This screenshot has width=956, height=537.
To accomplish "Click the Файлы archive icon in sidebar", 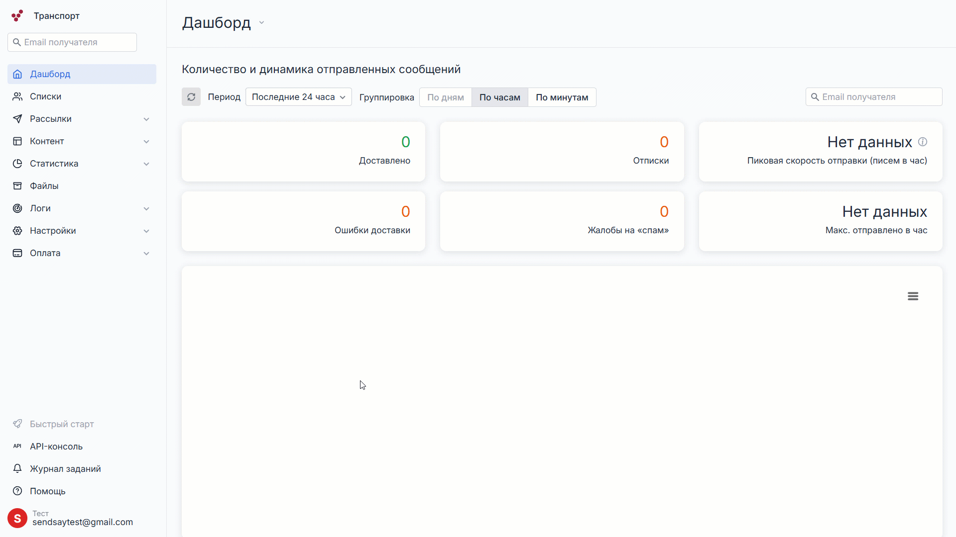I will (17, 186).
